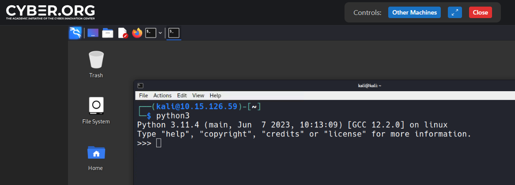This screenshot has width=515, height=185.
Task: Select the running terminal taskbar item
Action: coord(174,33)
